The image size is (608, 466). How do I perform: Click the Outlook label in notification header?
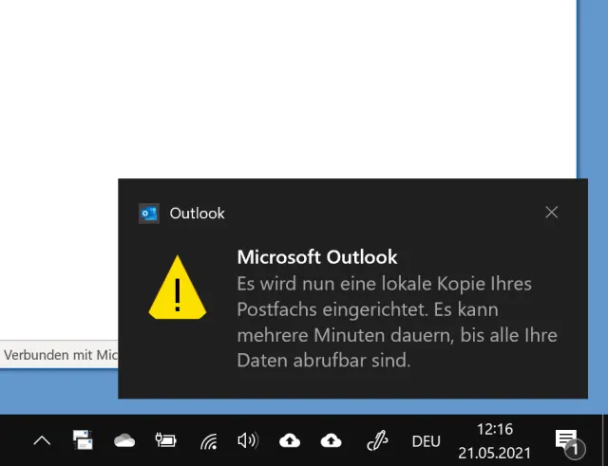197,214
